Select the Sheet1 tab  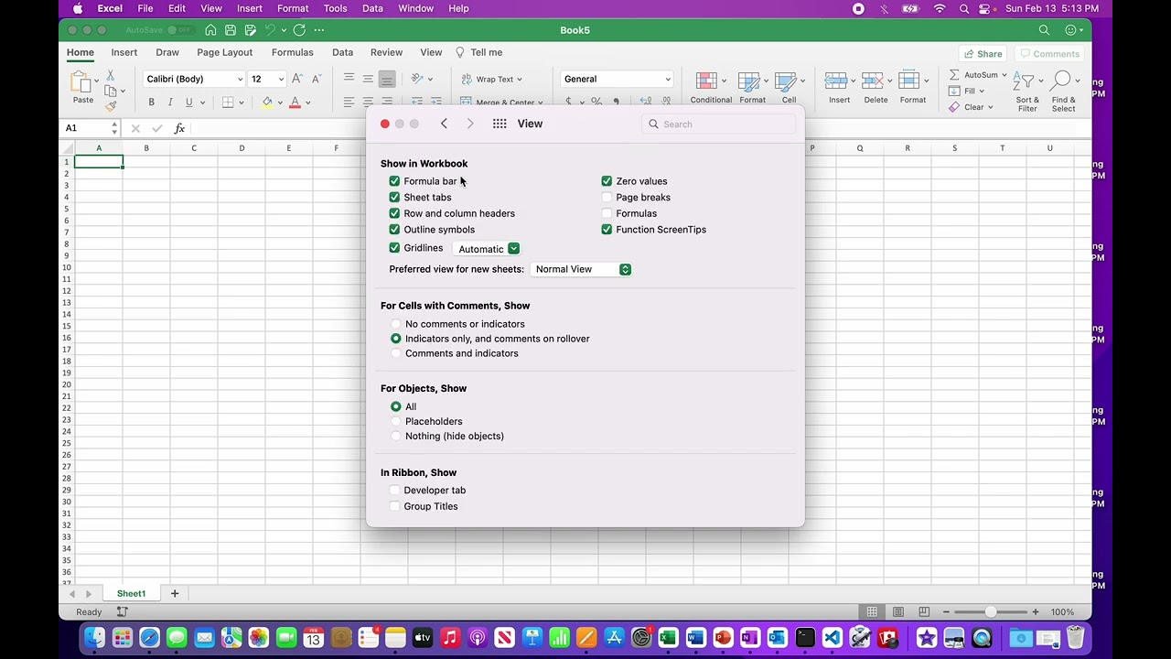(131, 593)
